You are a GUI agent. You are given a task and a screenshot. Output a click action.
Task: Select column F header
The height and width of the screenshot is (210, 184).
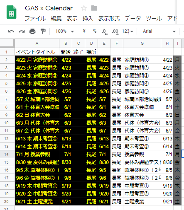[x=117, y=43]
